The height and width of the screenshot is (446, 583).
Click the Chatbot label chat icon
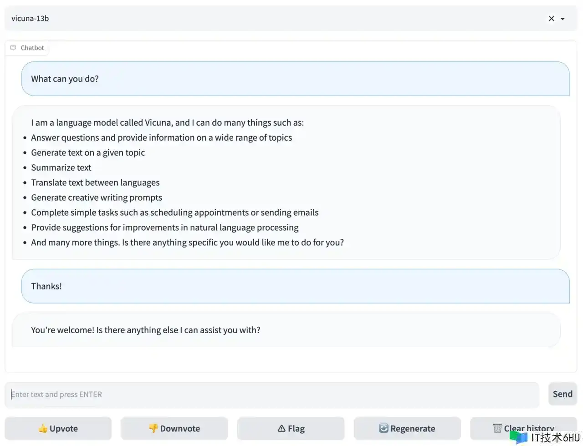(13, 48)
